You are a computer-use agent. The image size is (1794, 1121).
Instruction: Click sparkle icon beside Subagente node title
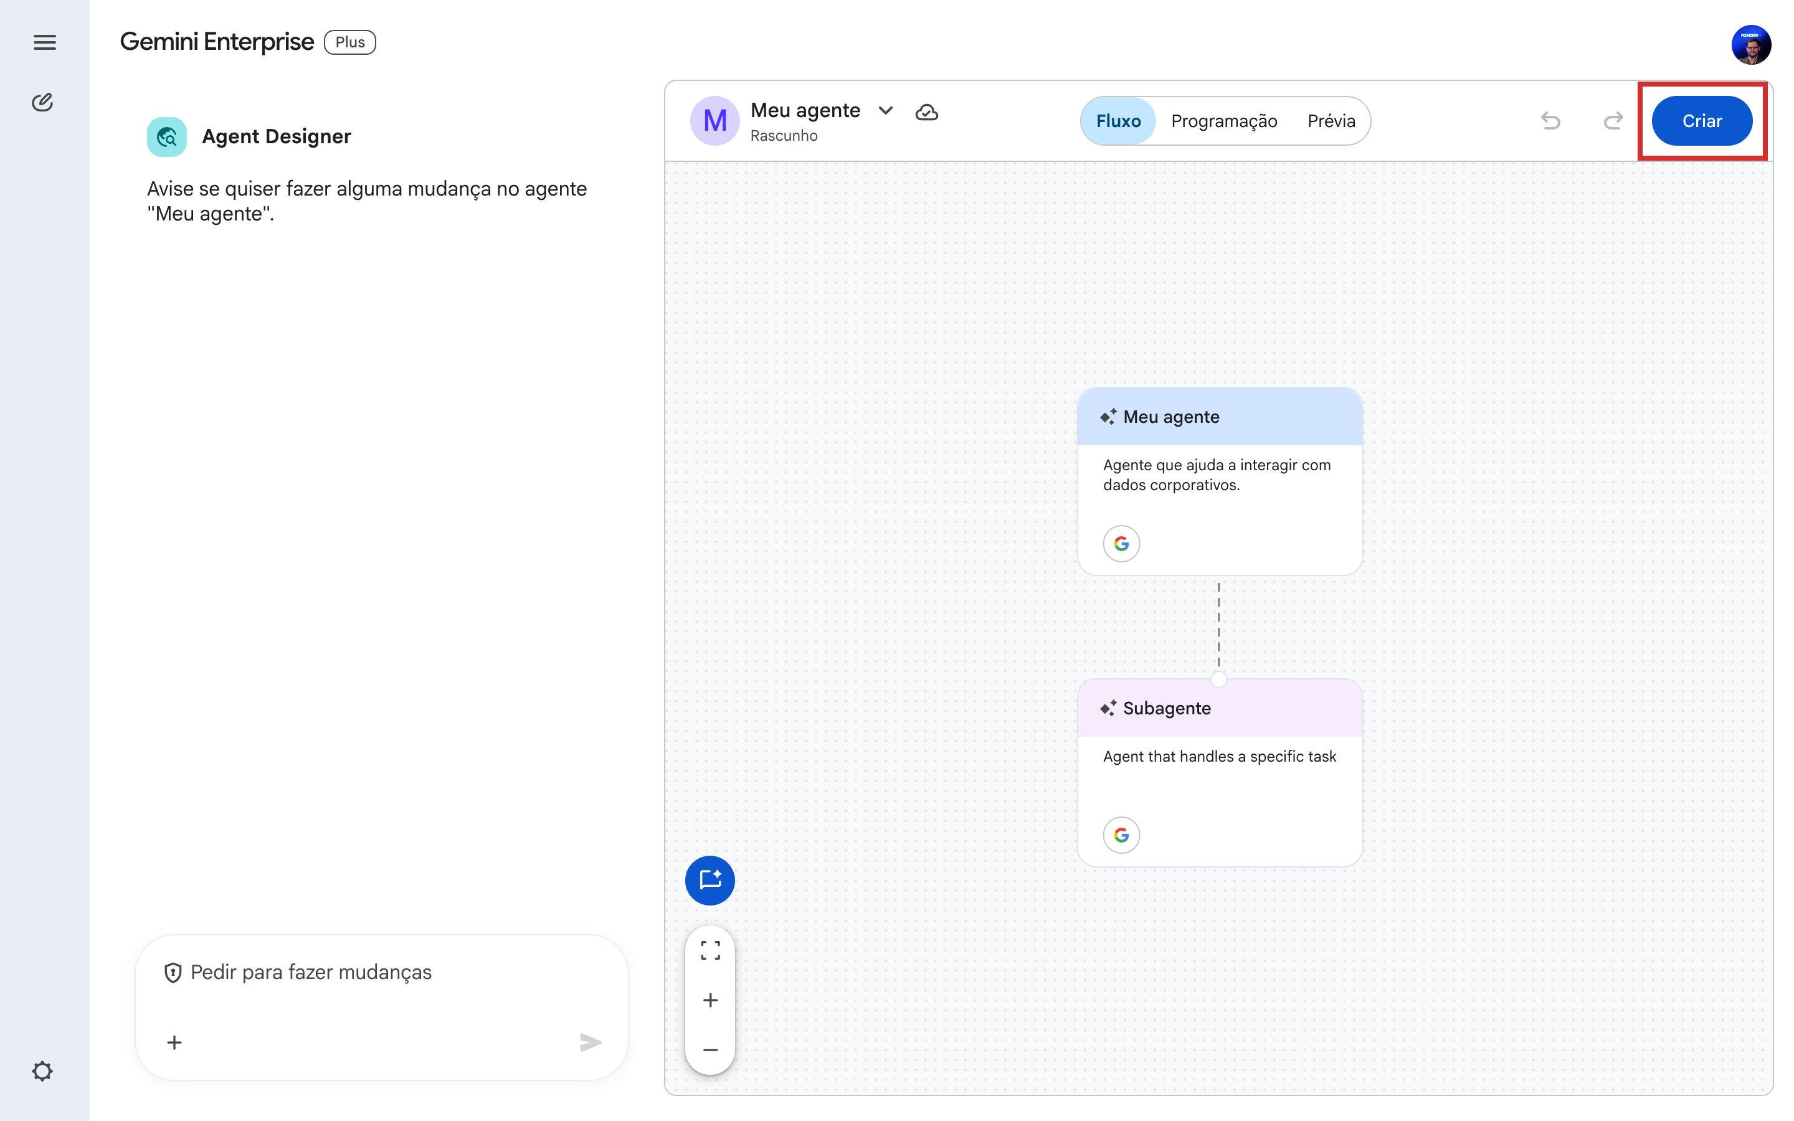1108,708
